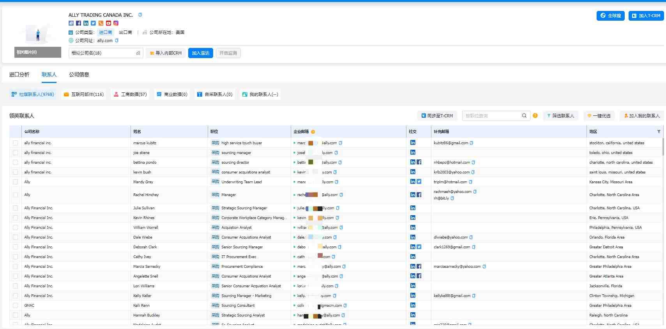Viewport: 666px width, 329px height.
Task: Click the 一键优选 button
Action: pos(599,116)
